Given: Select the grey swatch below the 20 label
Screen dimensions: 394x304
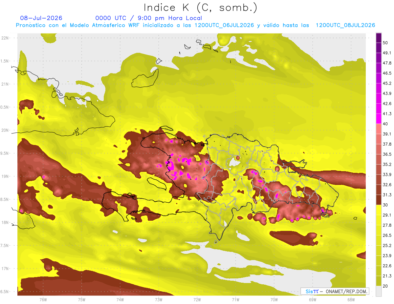Looking at the screenshot, I should click(379, 291).
